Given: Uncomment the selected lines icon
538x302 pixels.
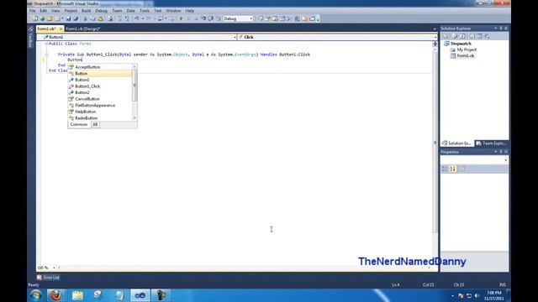Looking at the screenshot, I should [x=127, y=18].
